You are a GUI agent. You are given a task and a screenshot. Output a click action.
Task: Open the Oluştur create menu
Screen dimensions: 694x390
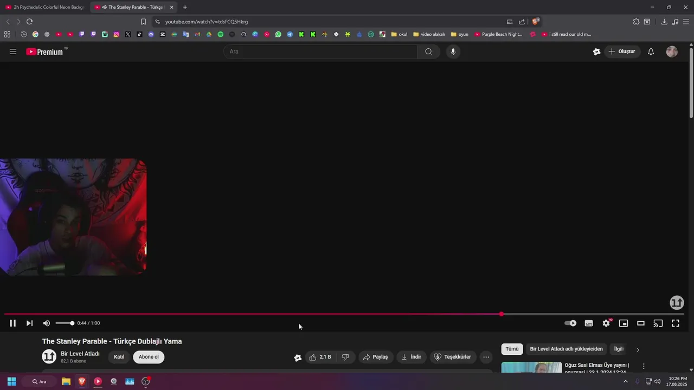coord(622,51)
